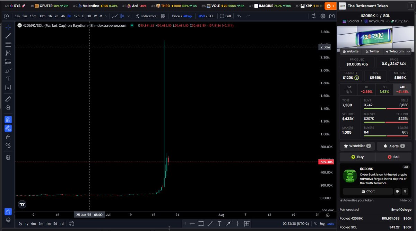Select the crosshair cursor tool

pos(8,27)
